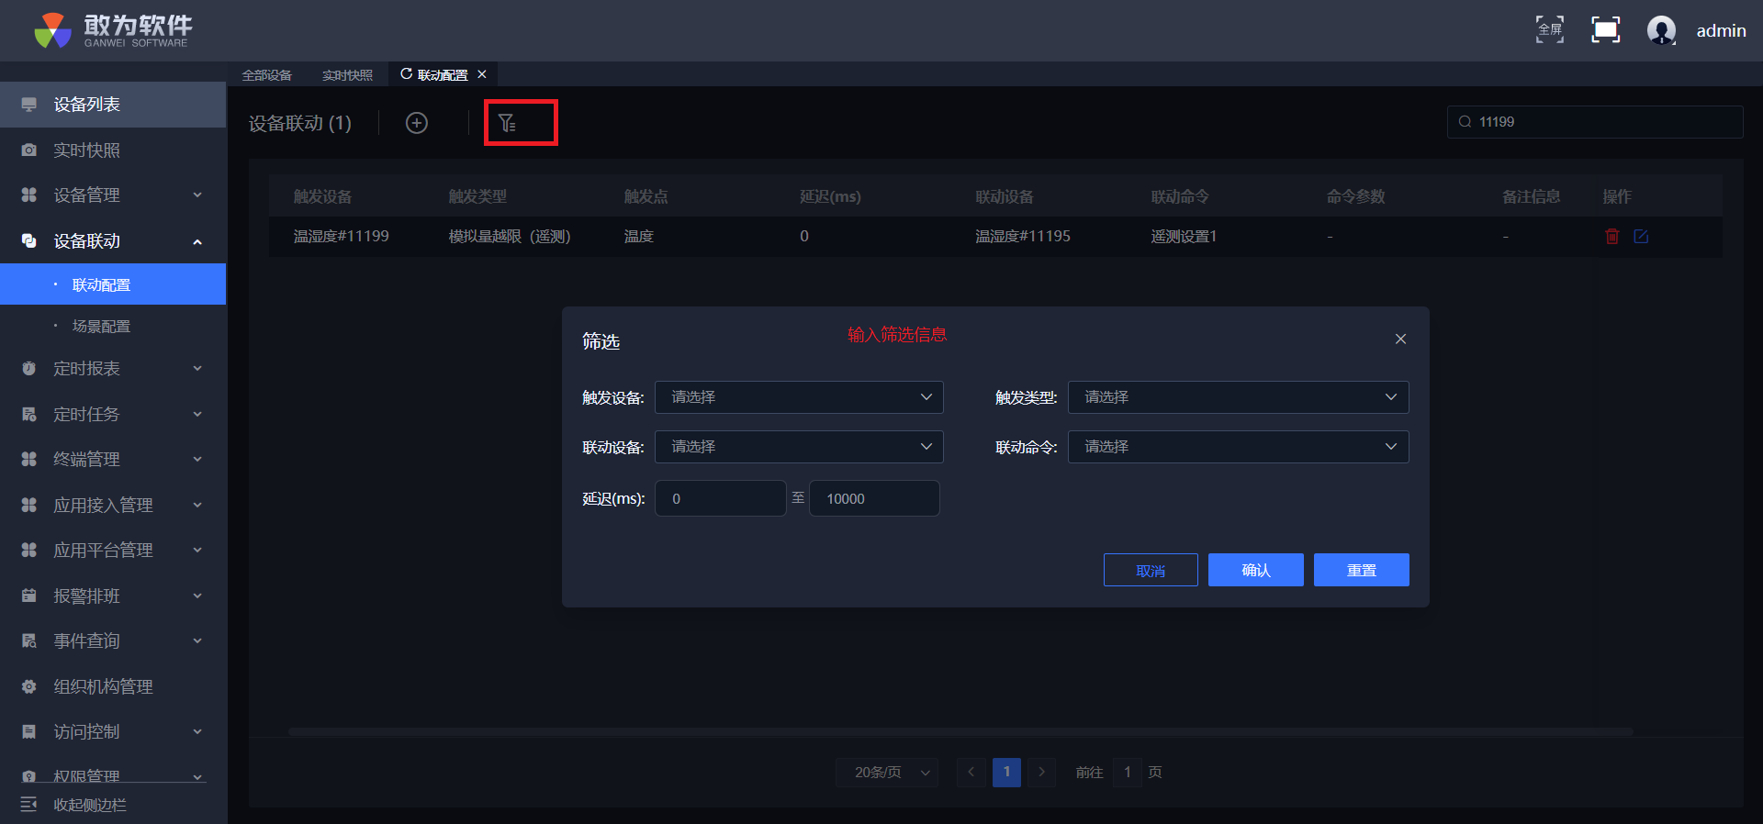
Task: Click the minimum delay field showing 0
Action: pos(721,498)
